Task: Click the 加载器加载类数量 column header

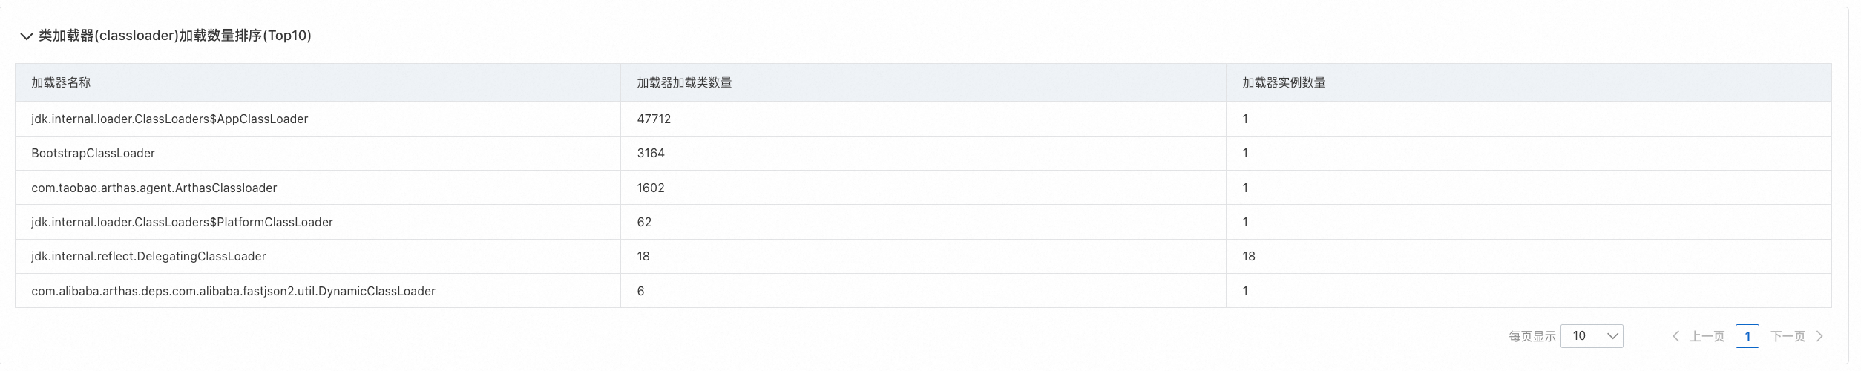Action: 684,83
